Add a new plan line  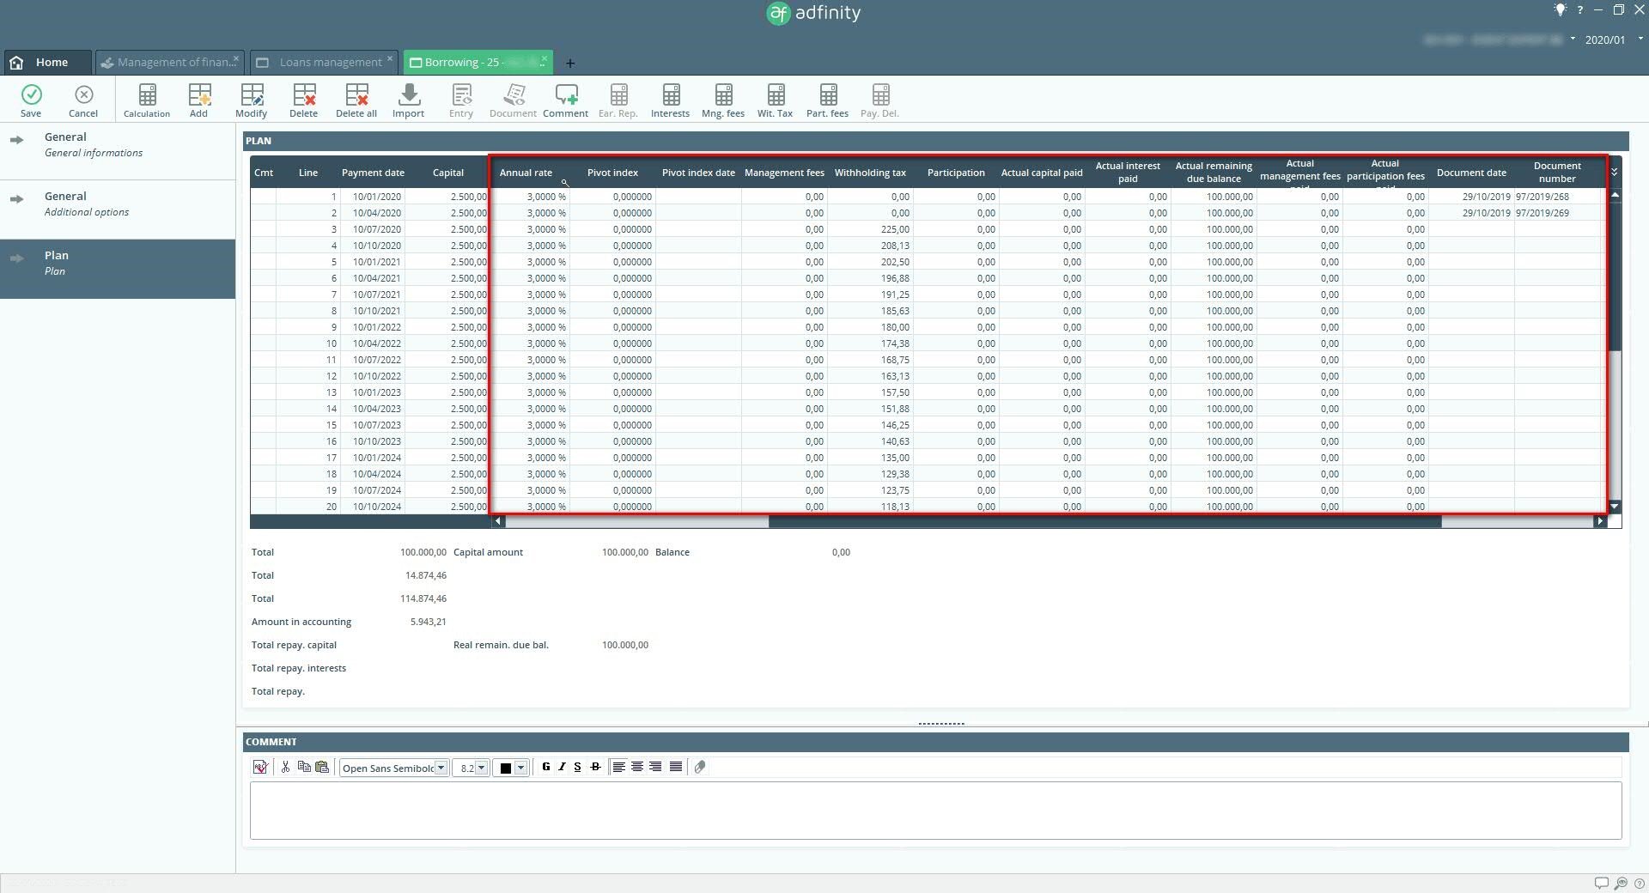(x=199, y=100)
